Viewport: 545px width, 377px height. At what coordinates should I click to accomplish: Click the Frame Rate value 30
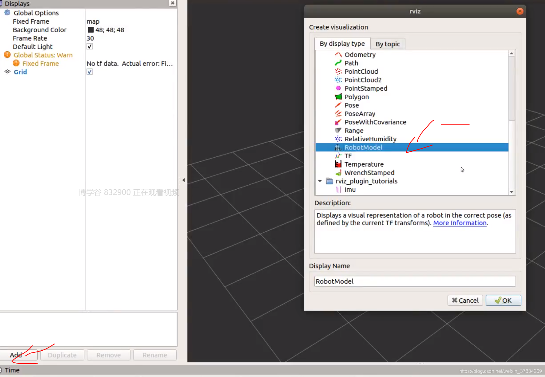[90, 38]
